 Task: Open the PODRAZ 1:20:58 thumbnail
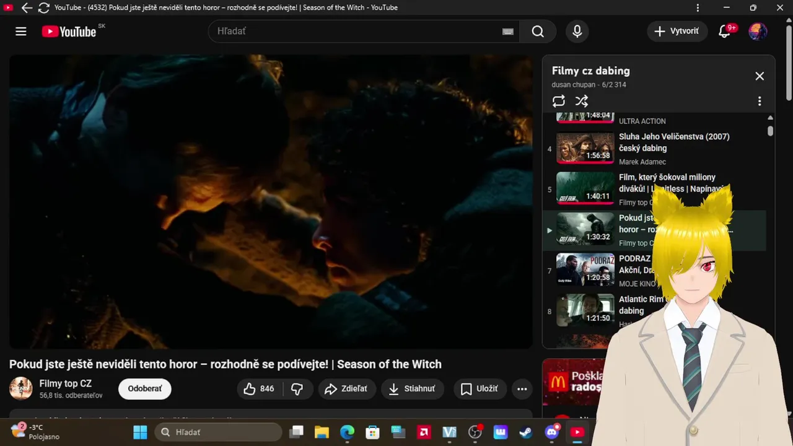coord(585,270)
